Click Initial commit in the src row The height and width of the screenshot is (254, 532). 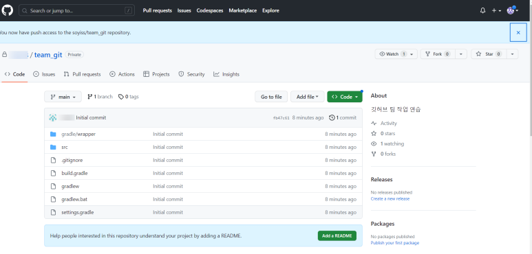pos(168,147)
